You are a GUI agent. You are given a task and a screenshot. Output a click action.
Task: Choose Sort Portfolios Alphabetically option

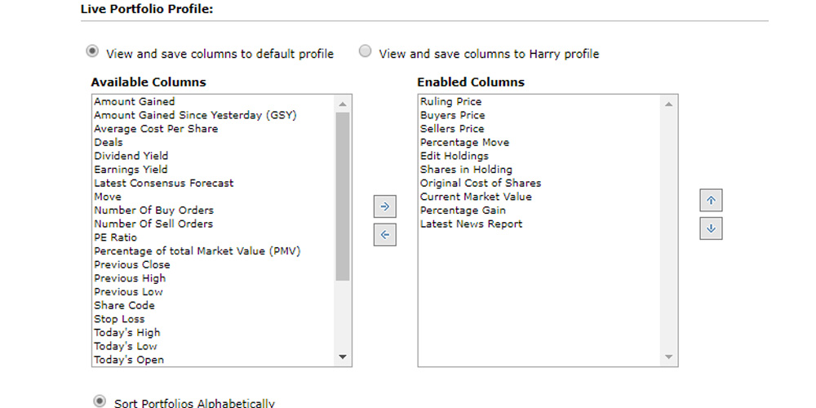(100, 401)
